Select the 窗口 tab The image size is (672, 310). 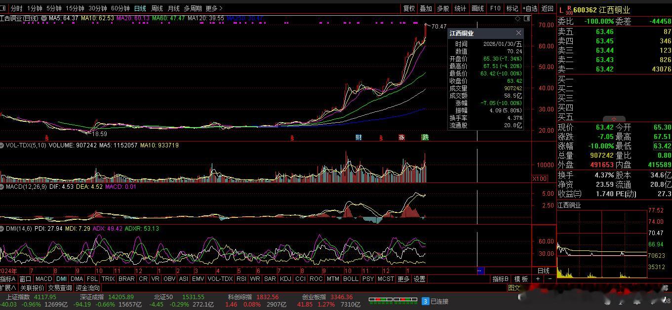point(25,279)
